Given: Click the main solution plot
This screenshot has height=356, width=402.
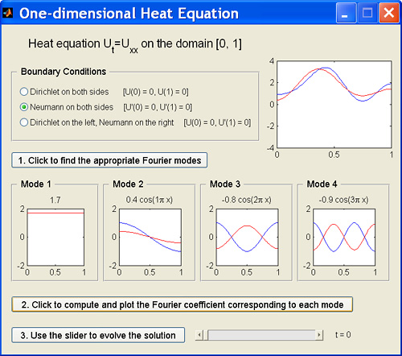Looking at the screenshot, I should click(334, 104).
